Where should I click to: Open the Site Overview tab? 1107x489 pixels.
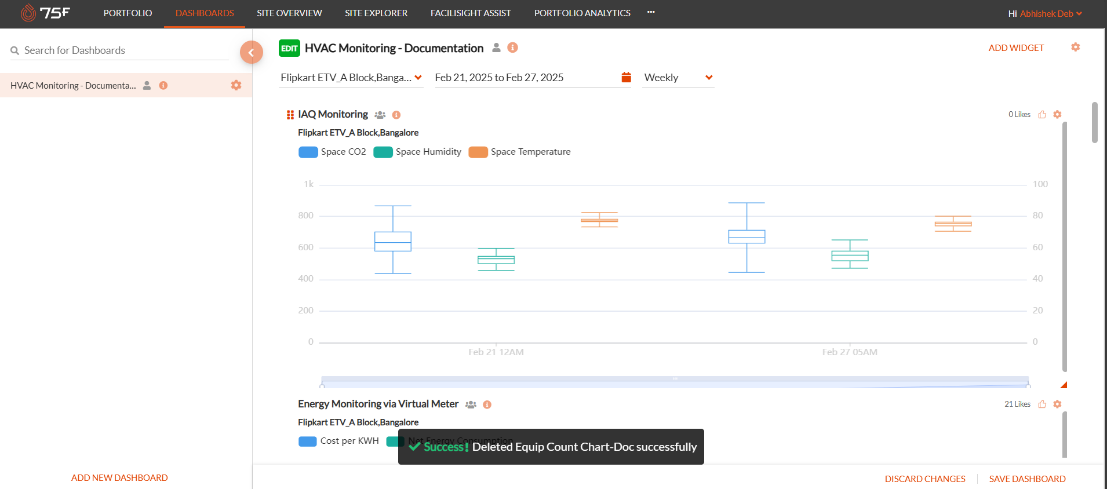click(289, 13)
